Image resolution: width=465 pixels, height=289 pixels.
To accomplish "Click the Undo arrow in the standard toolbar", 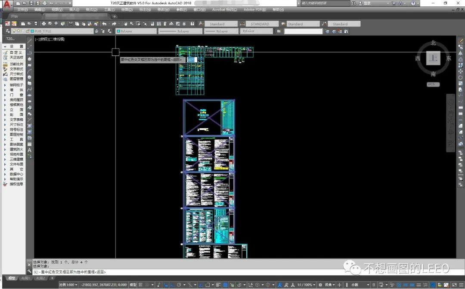I will (104, 24).
